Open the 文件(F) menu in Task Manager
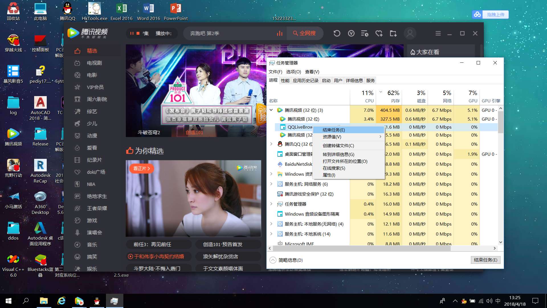Screen dimensions: 547x308 [275, 72]
